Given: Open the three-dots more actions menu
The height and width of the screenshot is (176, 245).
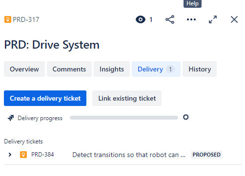Looking at the screenshot, I should [191, 19].
